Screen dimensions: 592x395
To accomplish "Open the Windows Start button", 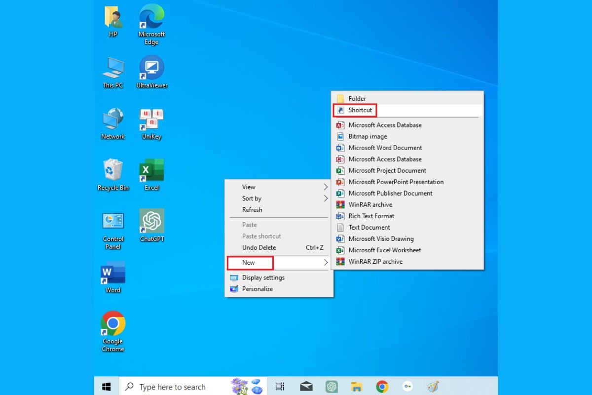I will pos(107,386).
